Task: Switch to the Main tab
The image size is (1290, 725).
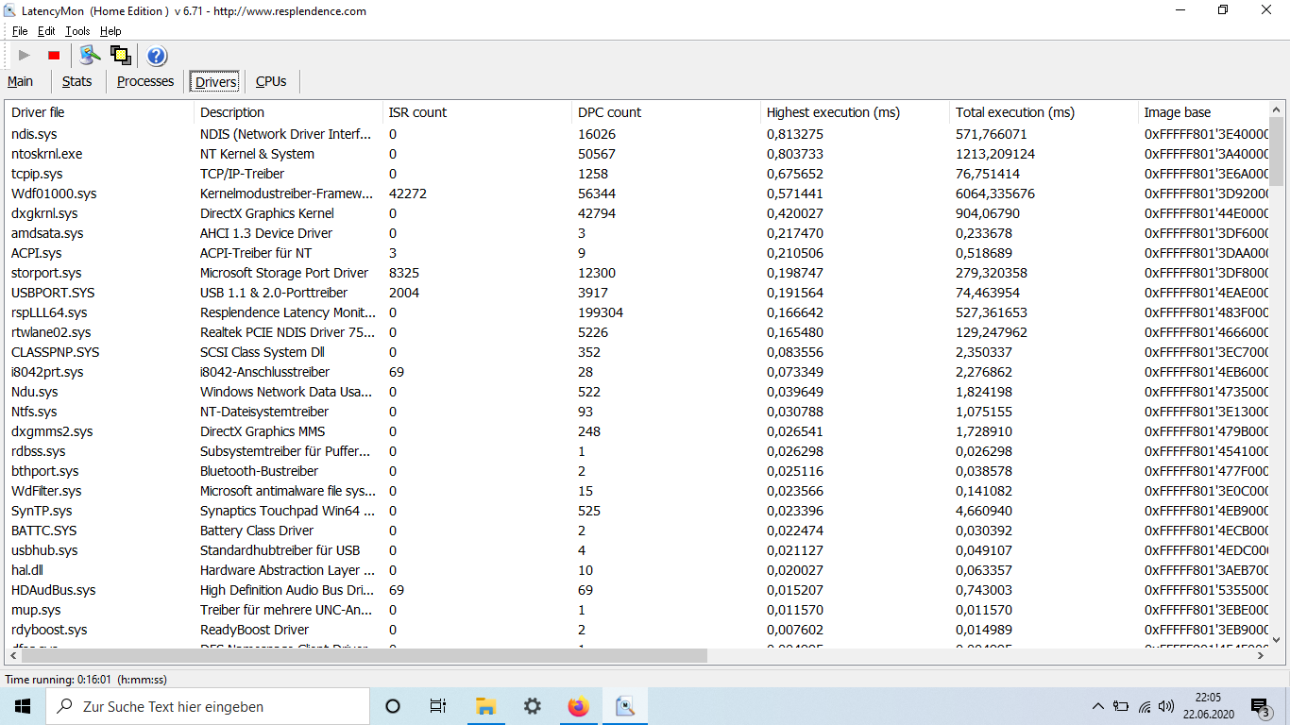Action: tap(20, 81)
